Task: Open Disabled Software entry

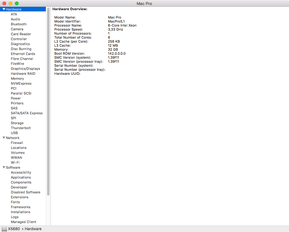Action: [26, 192]
